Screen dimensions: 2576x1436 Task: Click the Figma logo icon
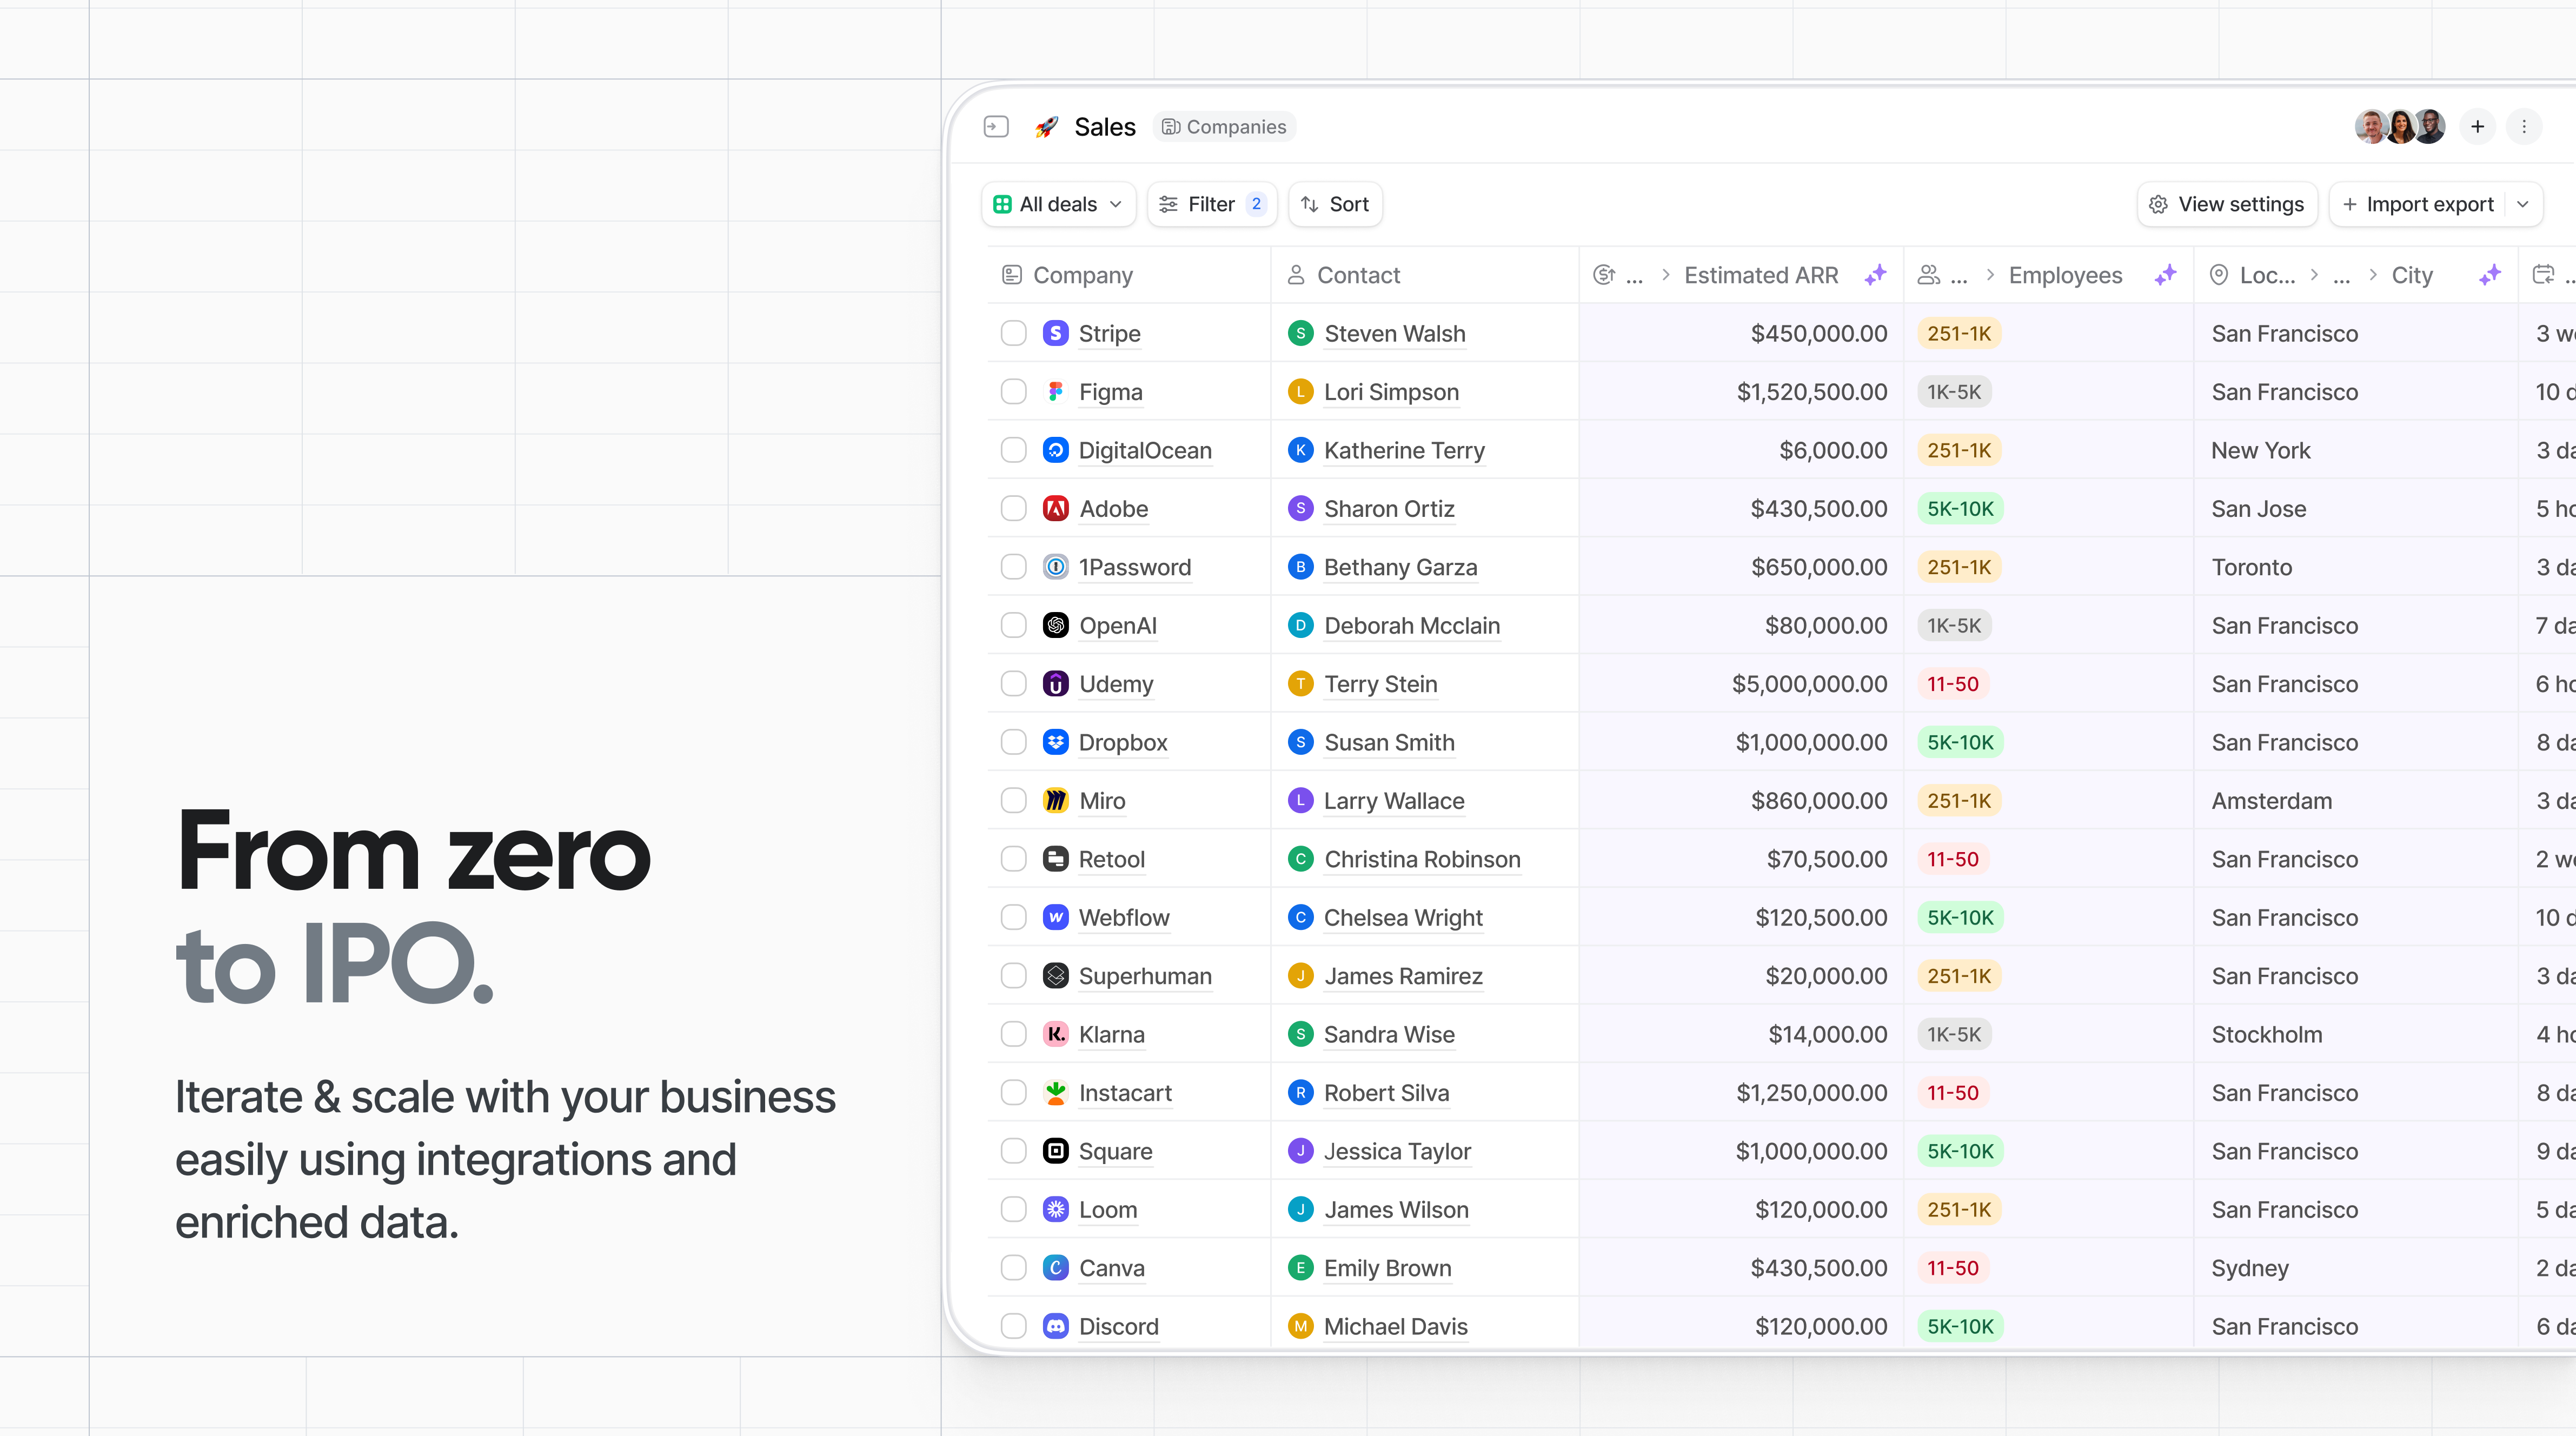click(x=1055, y=391)
